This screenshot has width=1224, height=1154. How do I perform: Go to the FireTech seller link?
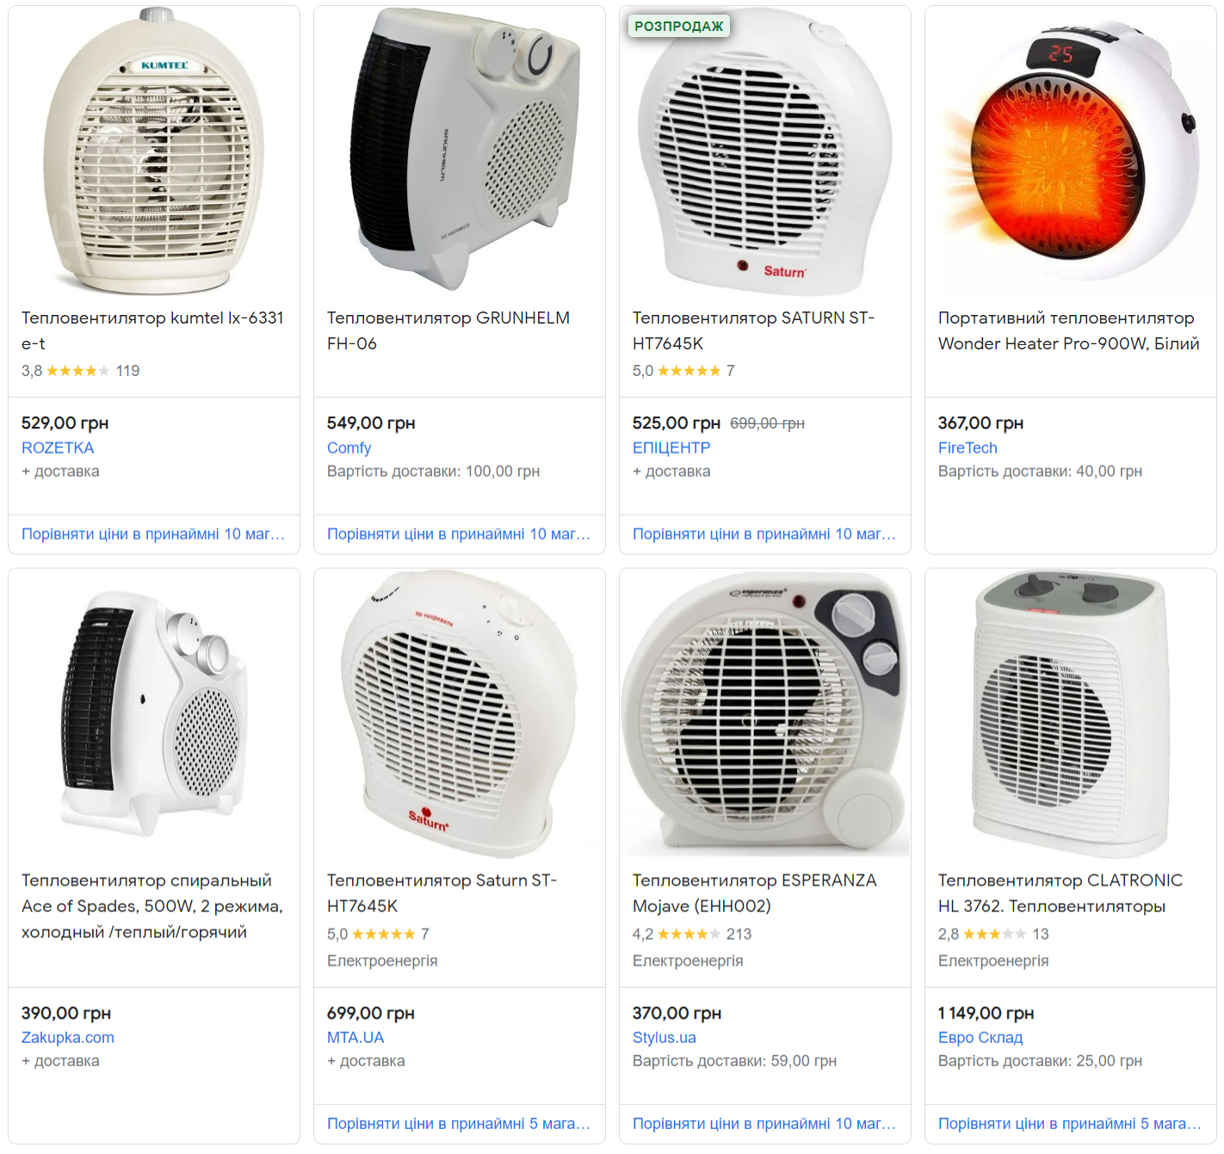967,447
